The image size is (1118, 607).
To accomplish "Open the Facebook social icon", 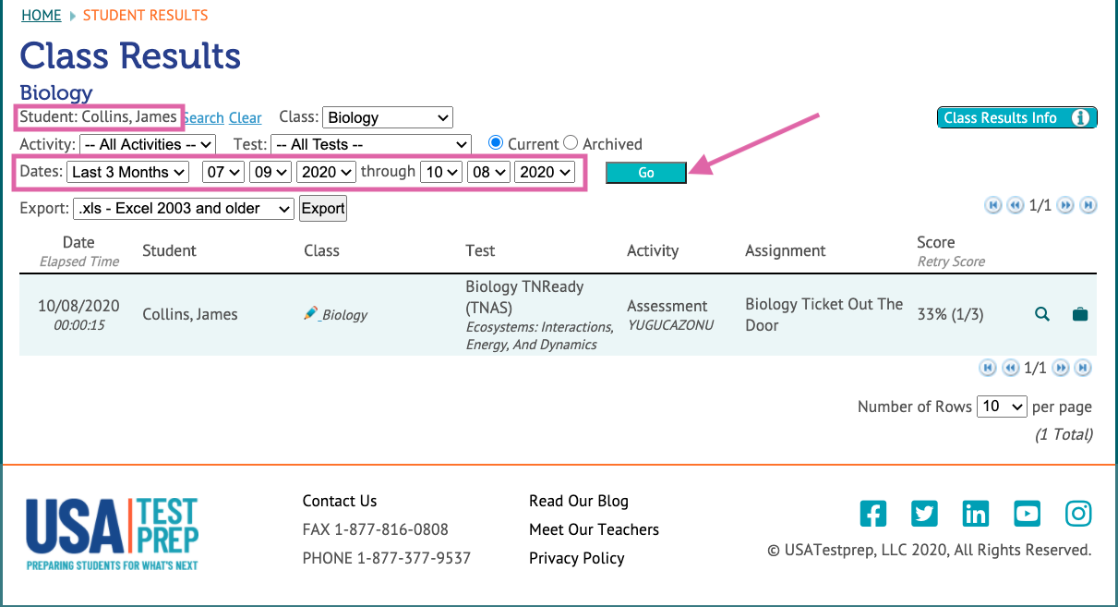I will click(872, 514).
